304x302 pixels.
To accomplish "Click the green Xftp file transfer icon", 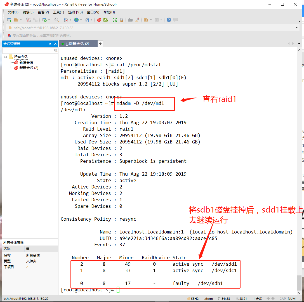I will tap(106, 20).
